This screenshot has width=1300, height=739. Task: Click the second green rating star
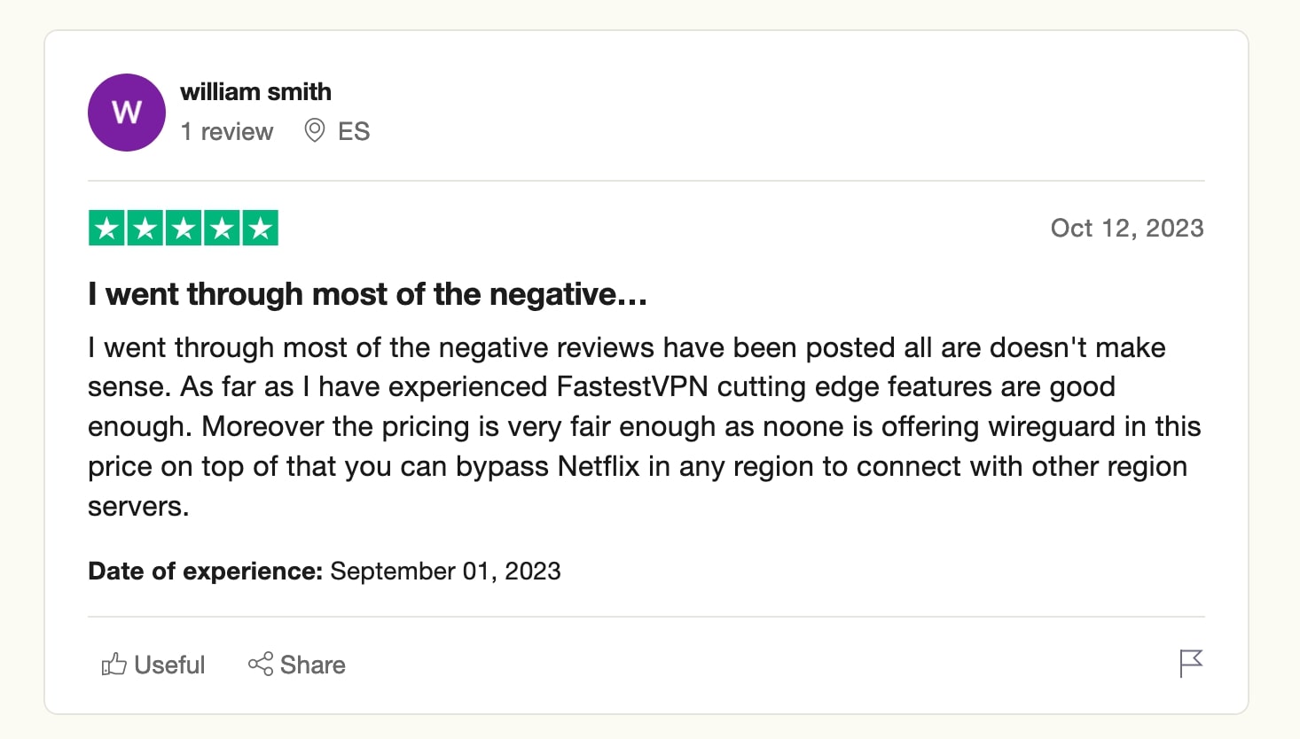[x=145, y=228]
